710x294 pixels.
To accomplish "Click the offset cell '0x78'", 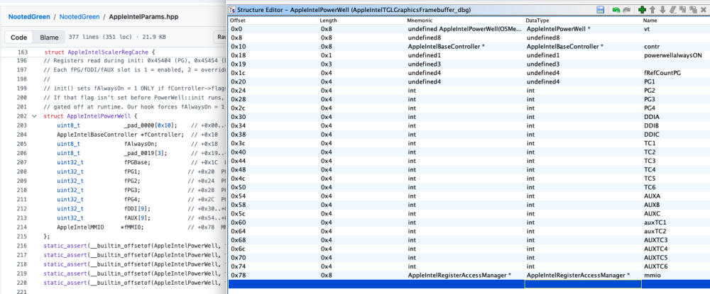I will (x=238, y=276).
